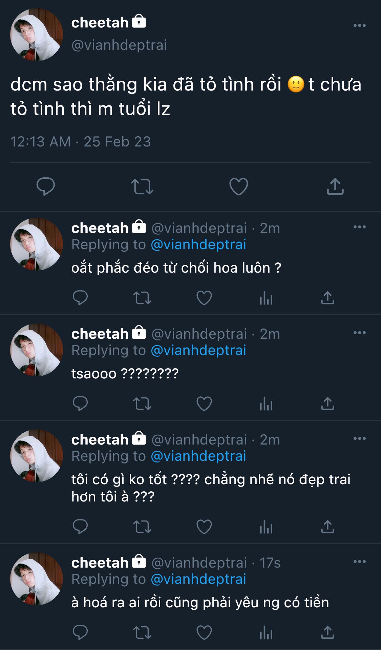
Task: Open the @vianhdeptrai mention link in the first reply
Action: [x=198, y=244]
